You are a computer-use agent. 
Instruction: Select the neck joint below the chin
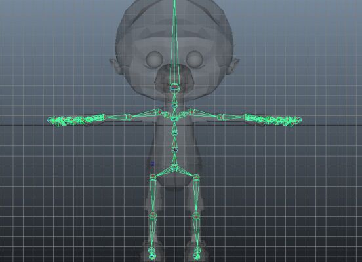point(174,106)
